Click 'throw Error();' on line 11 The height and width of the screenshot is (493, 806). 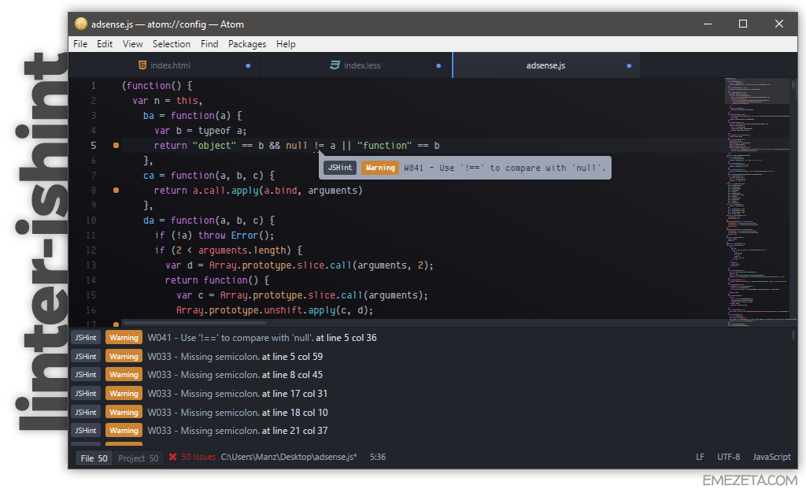236,235
